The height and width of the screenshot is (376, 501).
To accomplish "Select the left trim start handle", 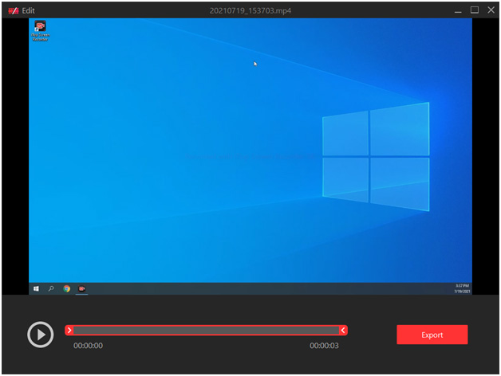I will [69, 330].
